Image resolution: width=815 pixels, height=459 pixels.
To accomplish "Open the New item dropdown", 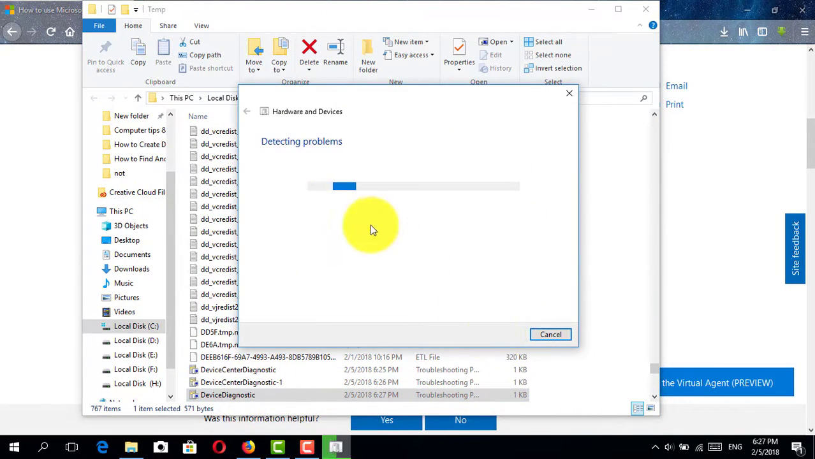I will 408,42.
